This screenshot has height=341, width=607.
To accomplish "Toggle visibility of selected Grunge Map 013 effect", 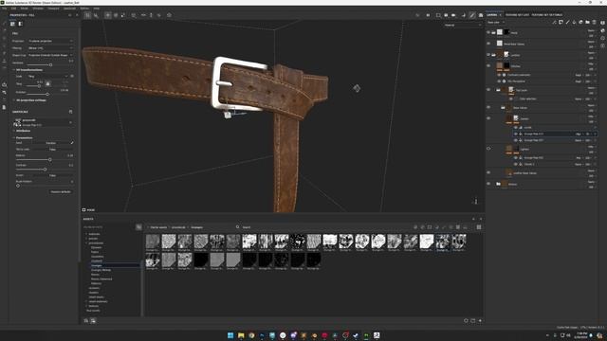I will (x=516, y=134).
